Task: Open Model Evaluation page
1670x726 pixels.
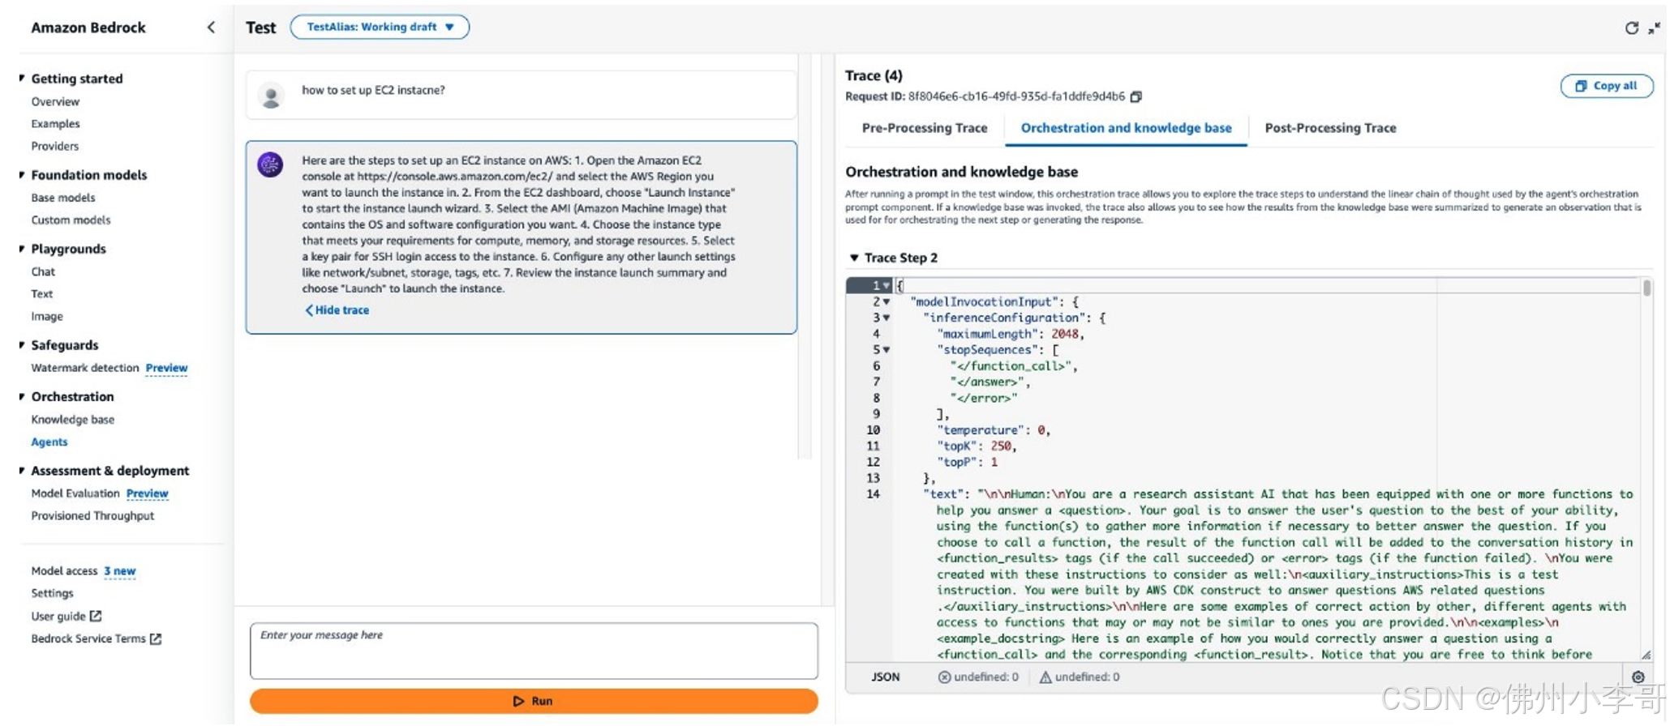Action: [x=75, y=493]
